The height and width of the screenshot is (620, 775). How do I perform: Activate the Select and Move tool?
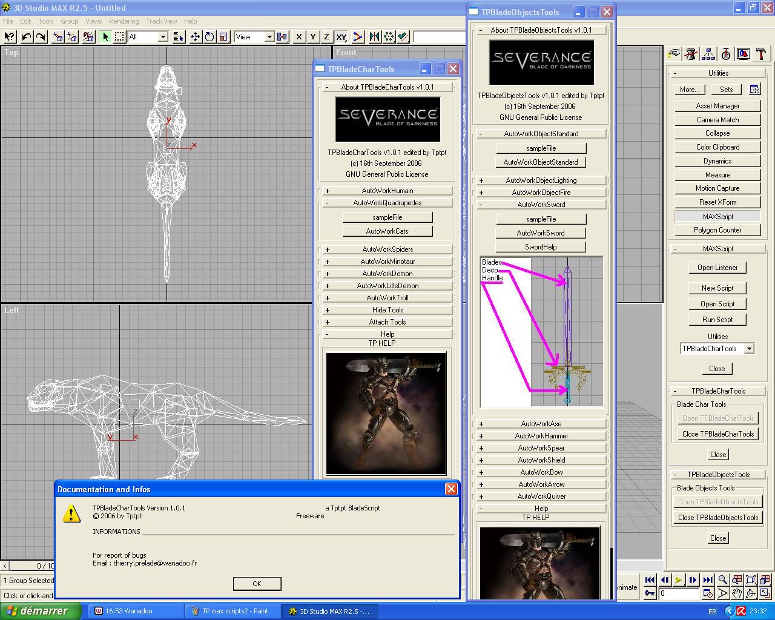(195, 37)
